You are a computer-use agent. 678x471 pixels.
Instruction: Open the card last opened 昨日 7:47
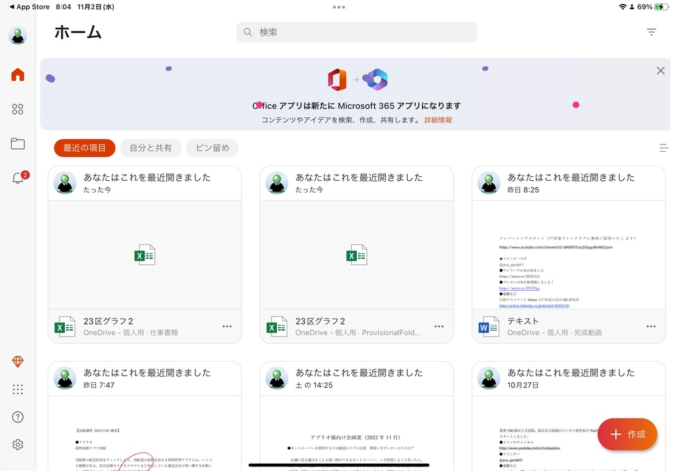pyautogui.click(x=145, y=416)
